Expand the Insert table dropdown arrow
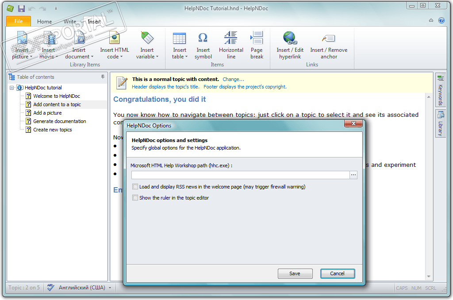The width and height of the screenshot is (453, 300). 186,57
